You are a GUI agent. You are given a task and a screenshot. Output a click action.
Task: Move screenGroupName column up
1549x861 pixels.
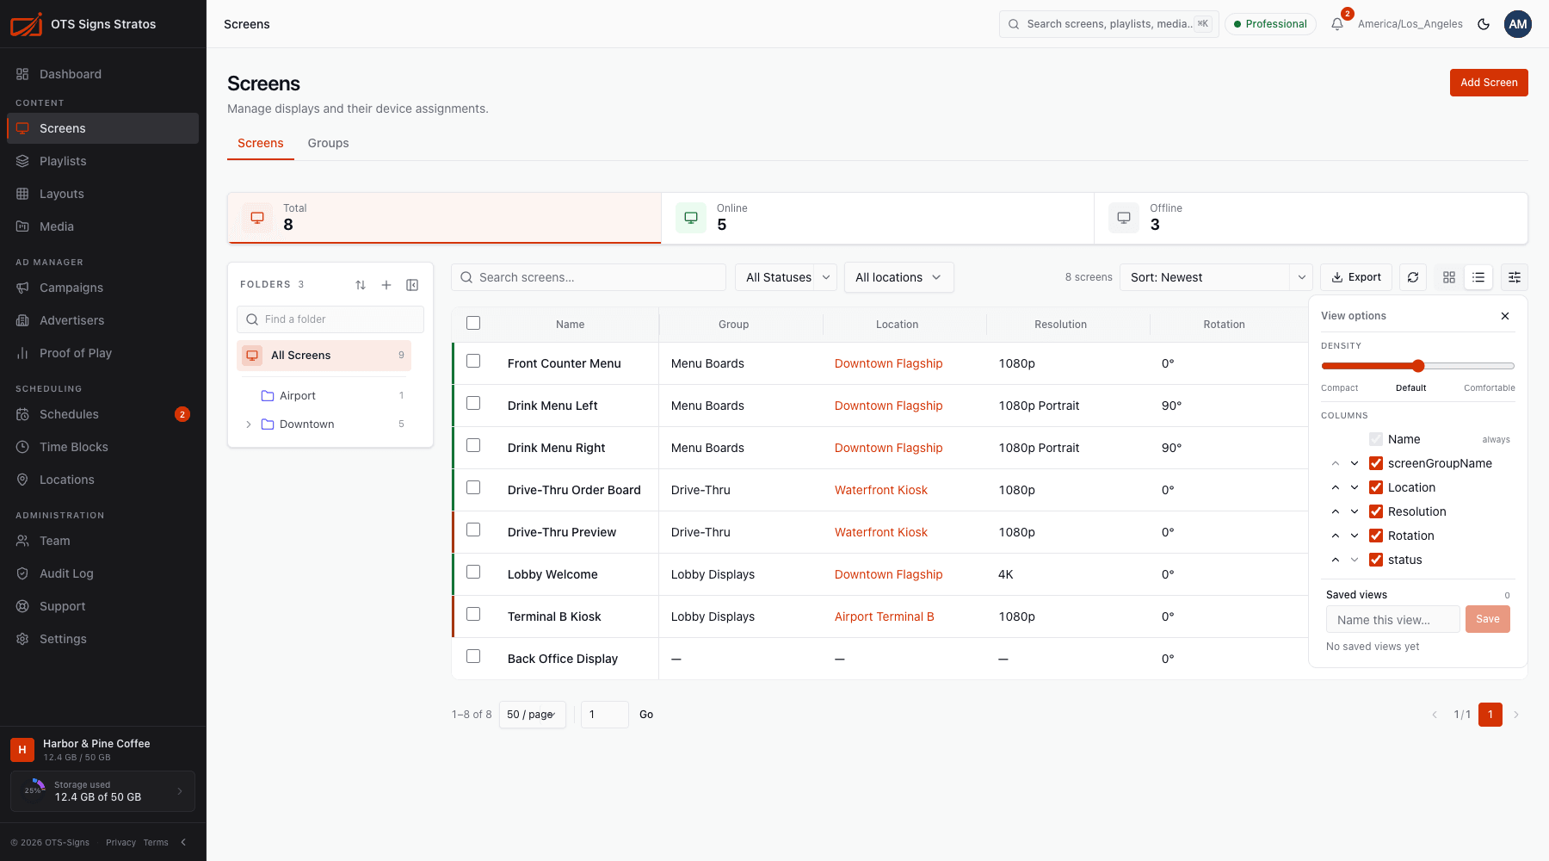click(1336, 463)
